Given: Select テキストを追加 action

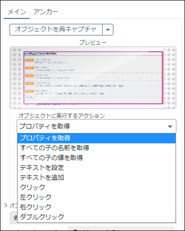Looking at the screenshot, I should (96, 177).
